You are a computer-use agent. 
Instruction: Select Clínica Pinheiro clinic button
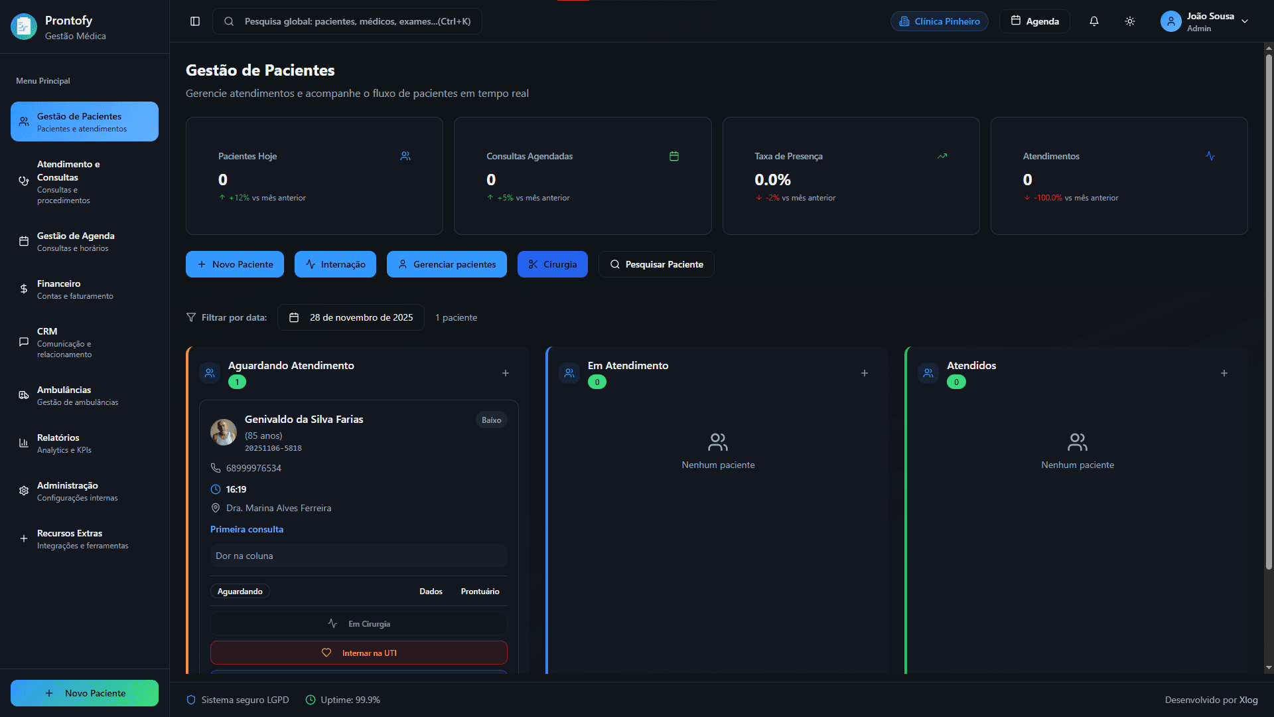940,21
